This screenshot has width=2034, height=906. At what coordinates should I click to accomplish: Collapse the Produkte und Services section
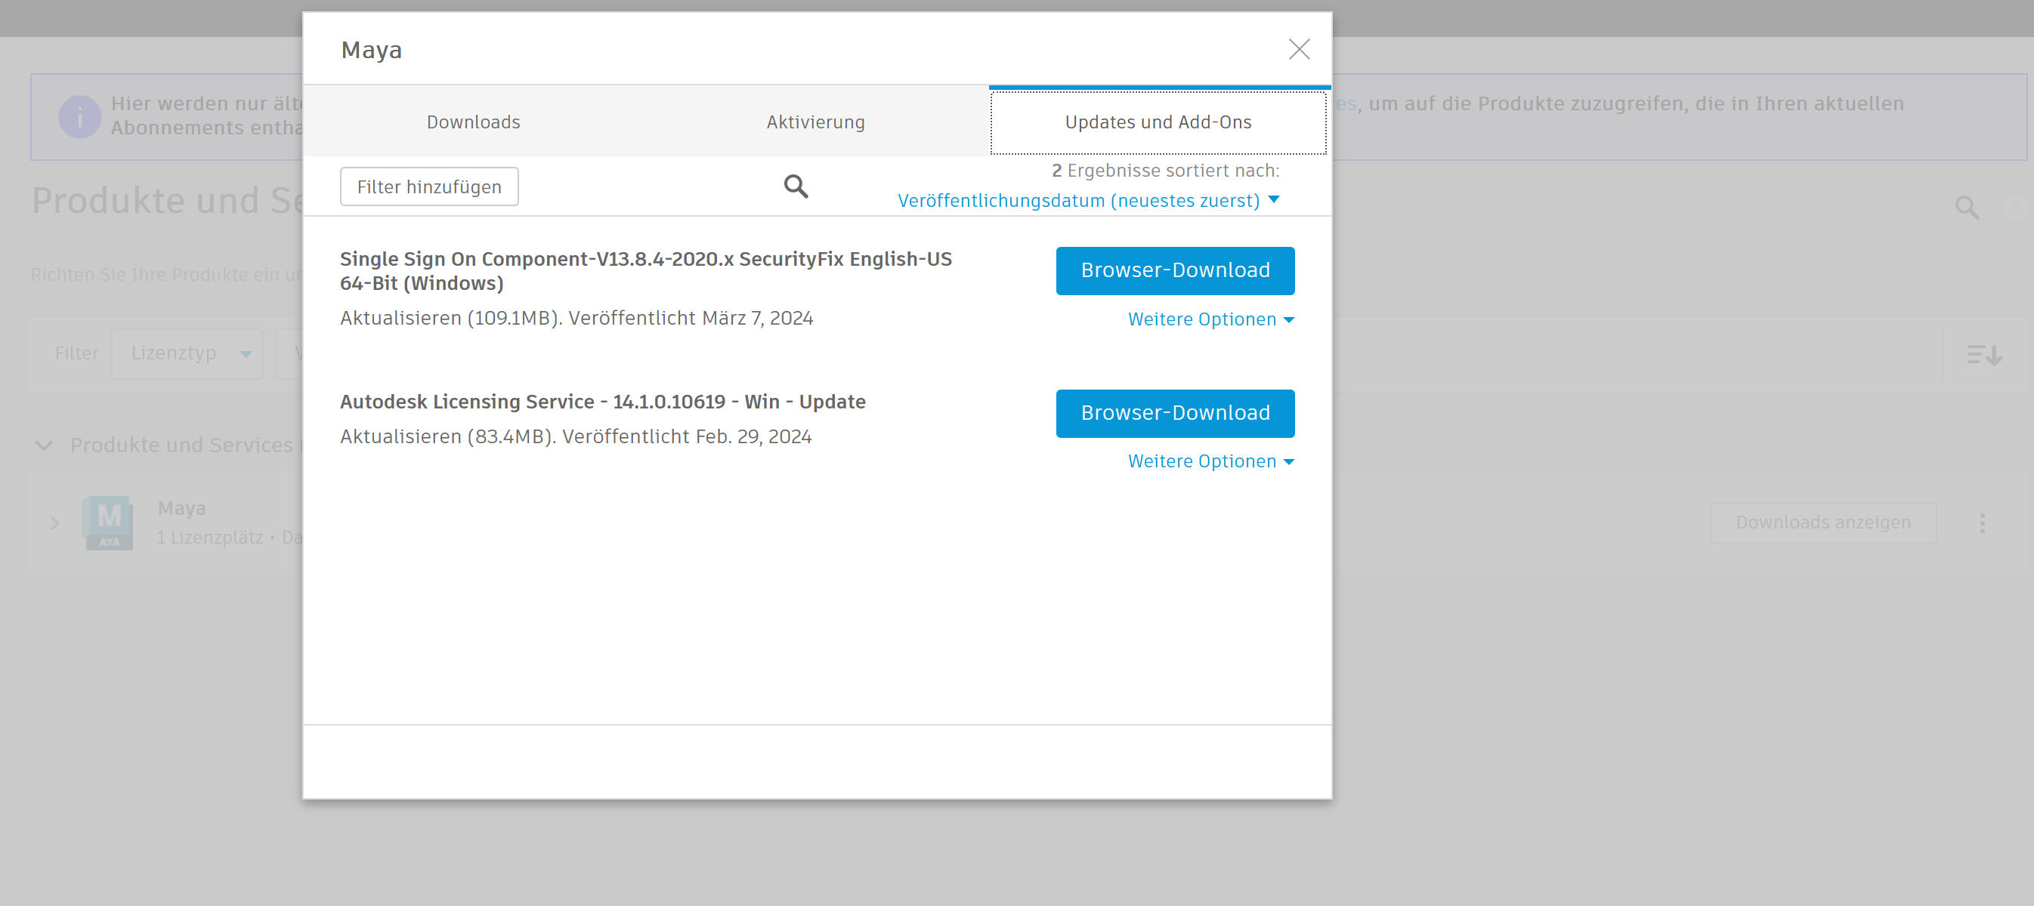(x=45, y=446)
